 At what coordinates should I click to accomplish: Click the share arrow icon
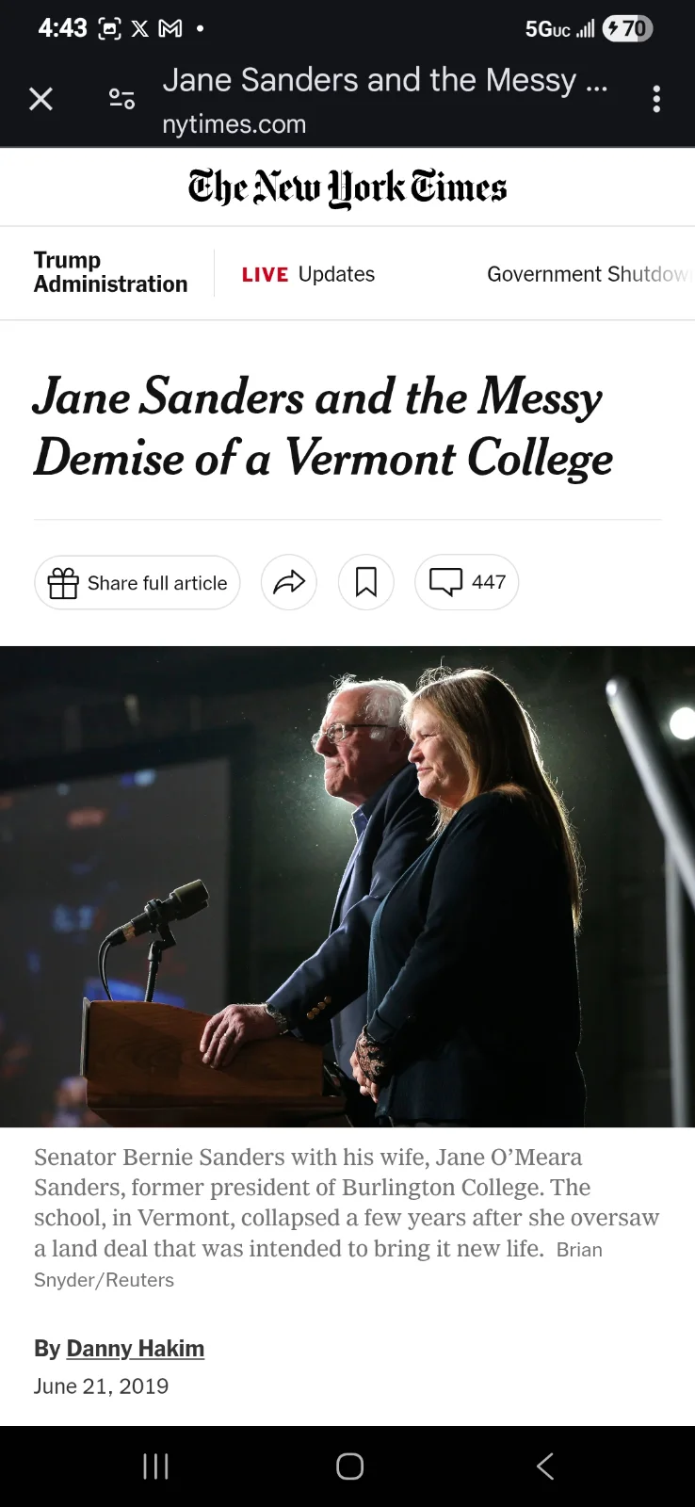(289, 583)
